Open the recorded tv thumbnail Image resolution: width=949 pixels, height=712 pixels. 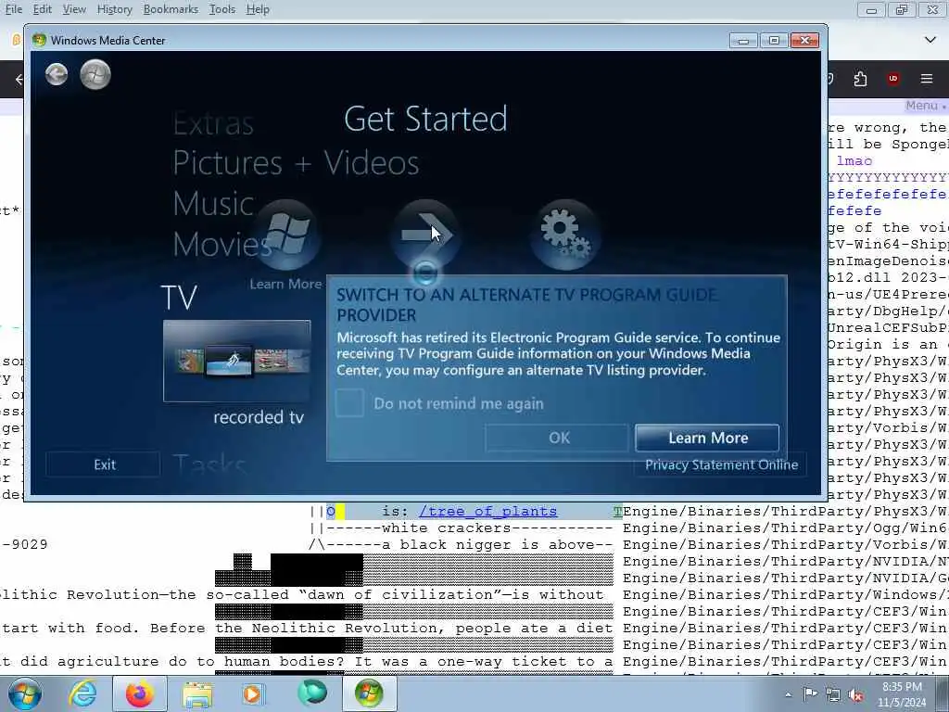(236, 361)
